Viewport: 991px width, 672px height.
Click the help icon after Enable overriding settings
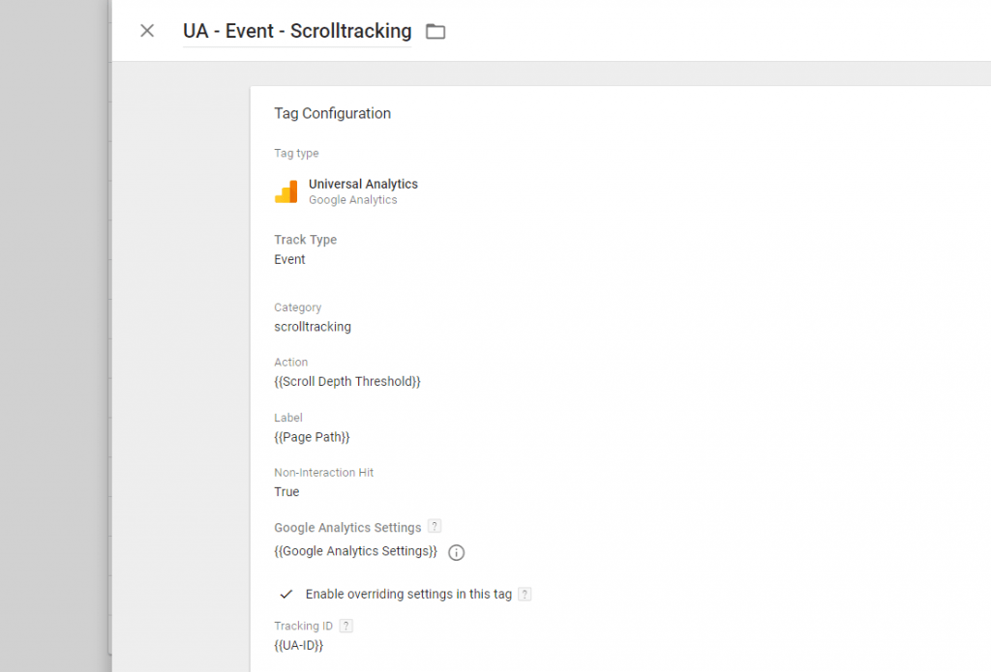tap(524, 594)
